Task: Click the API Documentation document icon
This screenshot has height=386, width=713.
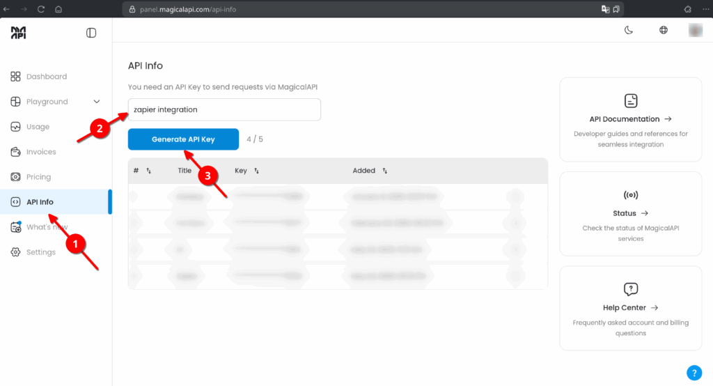Action: pyautogui.click(x=631, y=100)
